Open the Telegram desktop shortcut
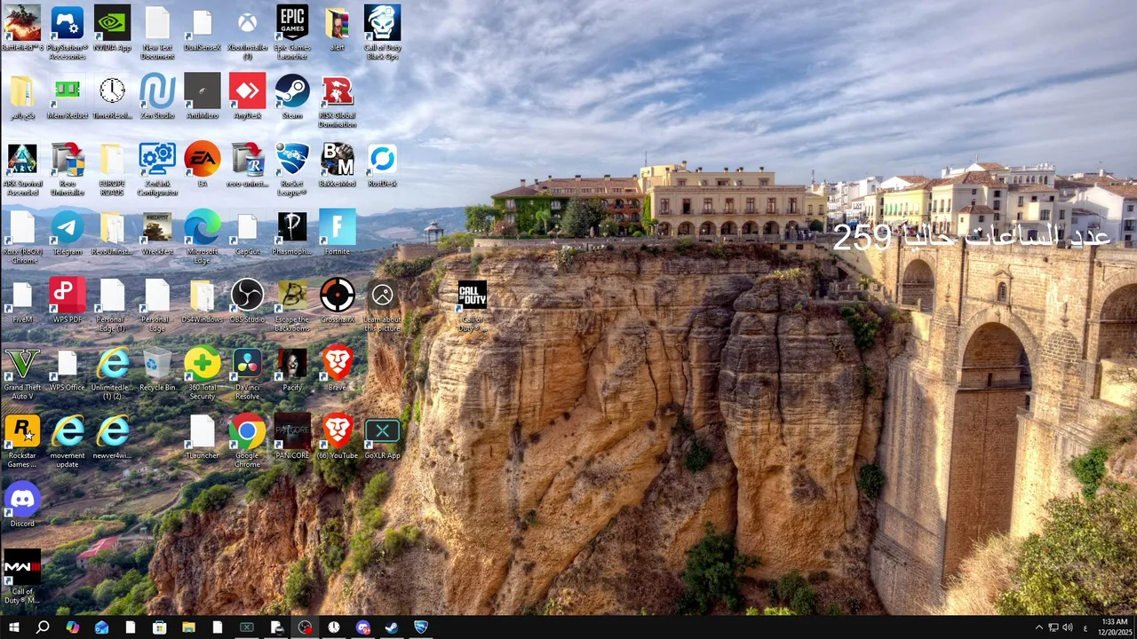The height and width of the screenshot is (639, 1137). pyautogui.click(x=68, y=233)
